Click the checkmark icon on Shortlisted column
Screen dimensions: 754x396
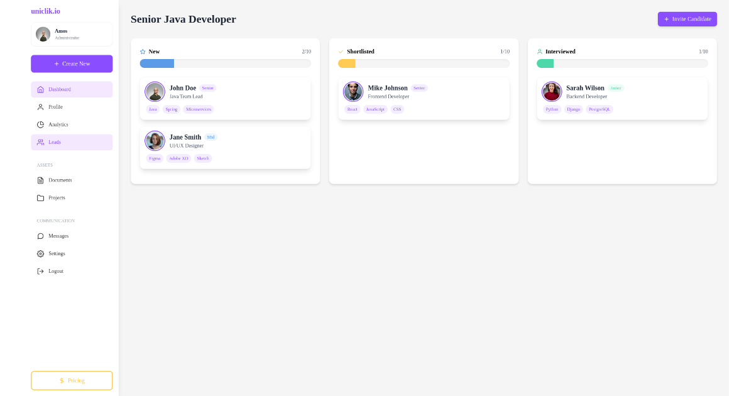[x=341, y=51]
